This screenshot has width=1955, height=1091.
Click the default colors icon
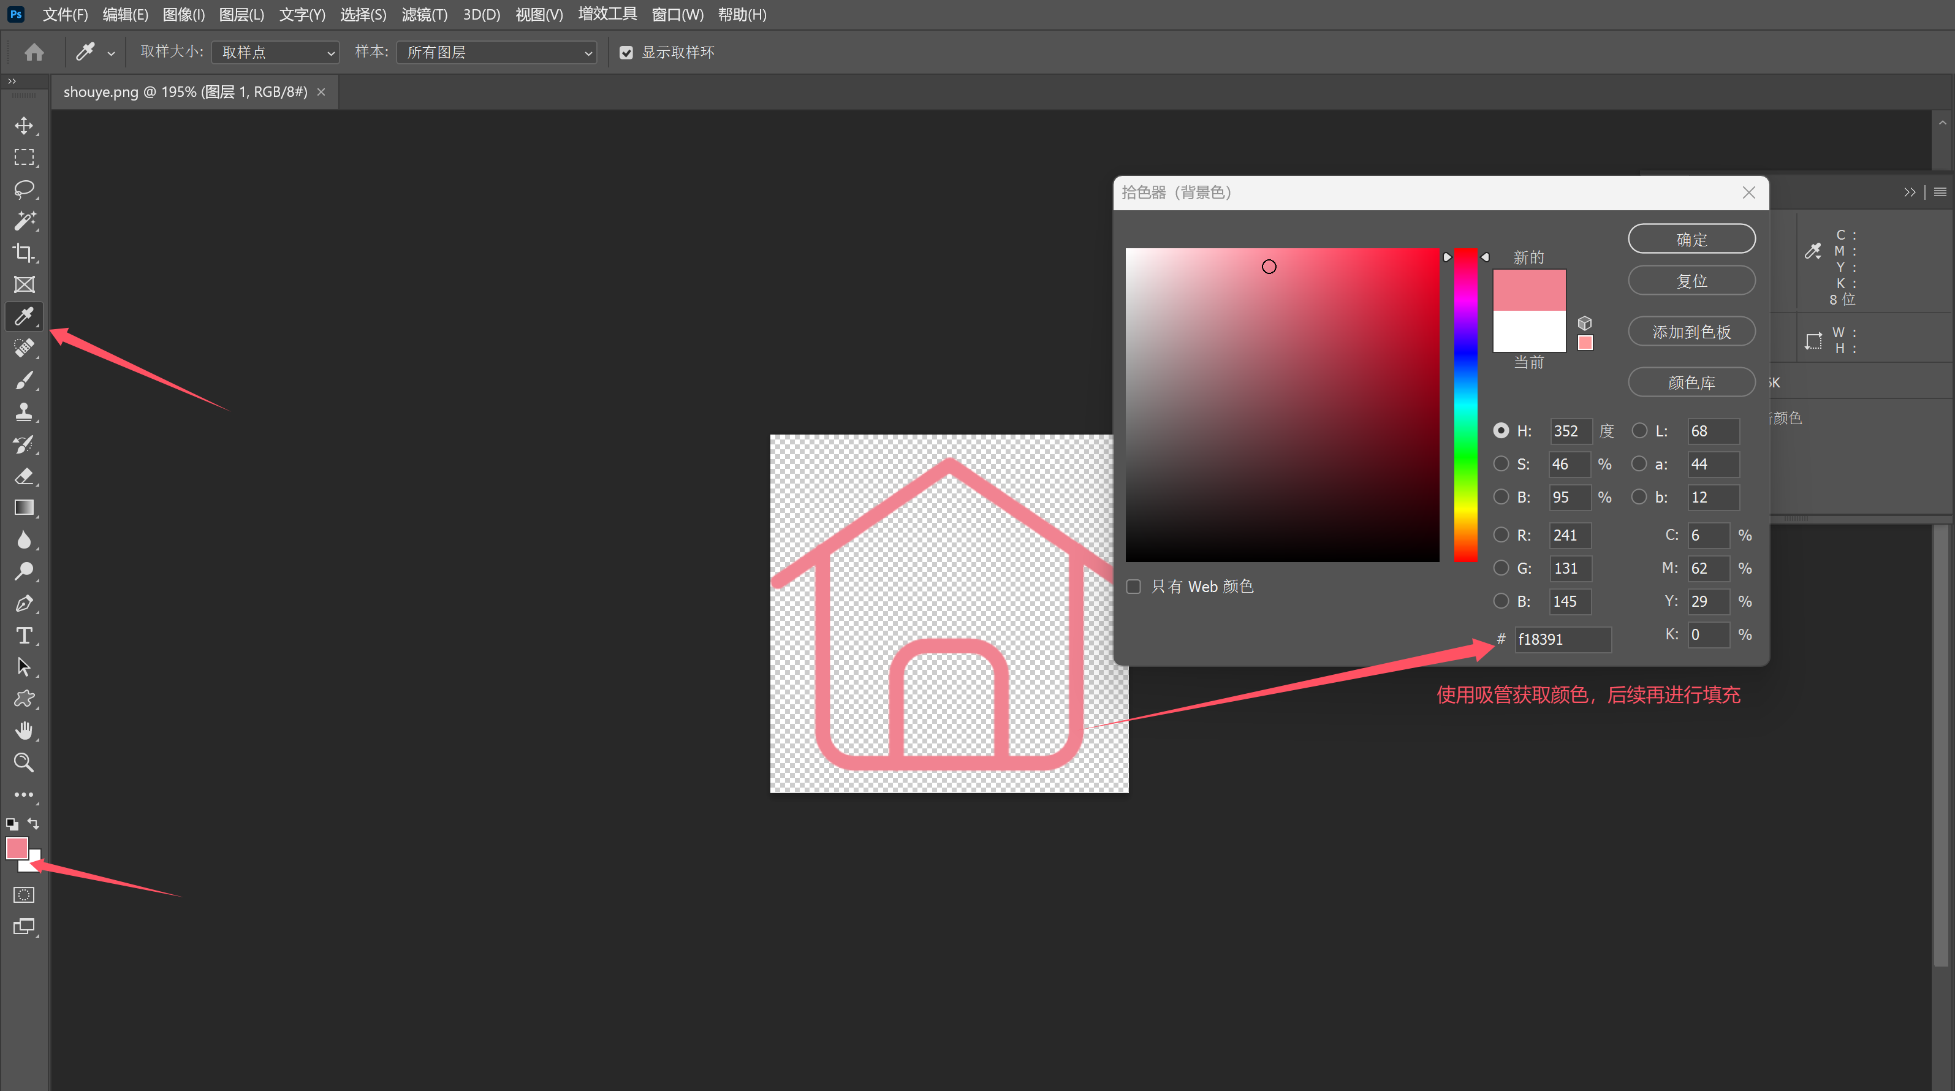(x=12, y=824)
